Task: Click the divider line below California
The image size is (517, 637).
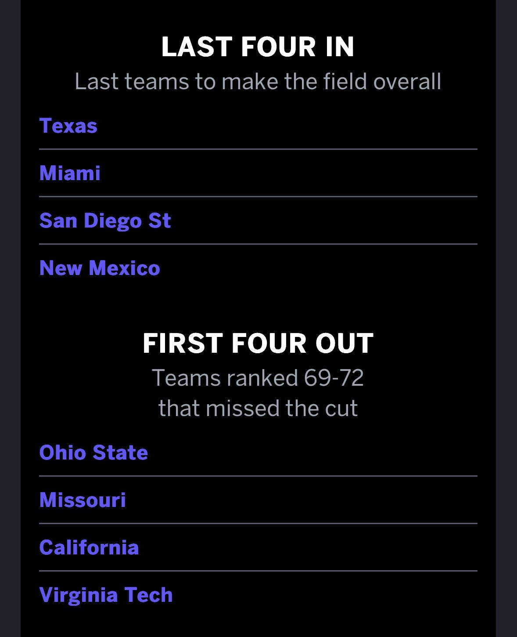Action: 258,571
